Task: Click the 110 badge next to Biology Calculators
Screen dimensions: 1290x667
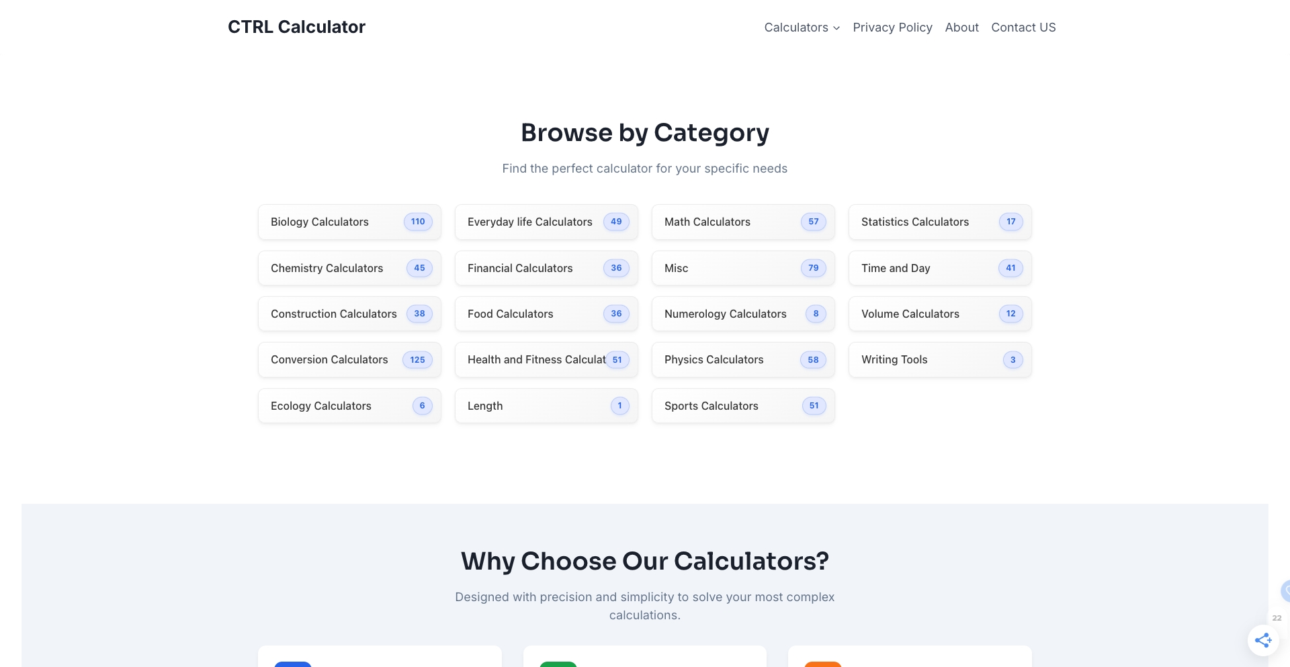Action: (417, 222)
